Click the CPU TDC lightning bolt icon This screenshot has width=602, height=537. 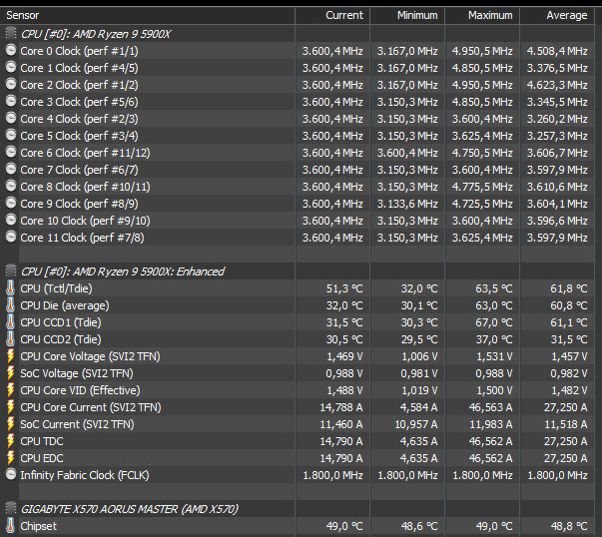pos(11,441)
